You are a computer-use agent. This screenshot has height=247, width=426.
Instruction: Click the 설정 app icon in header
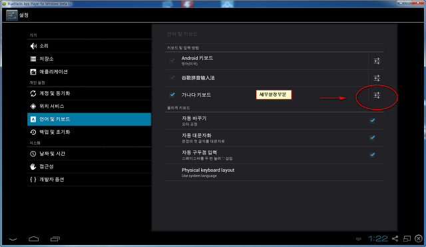[12, 15]
